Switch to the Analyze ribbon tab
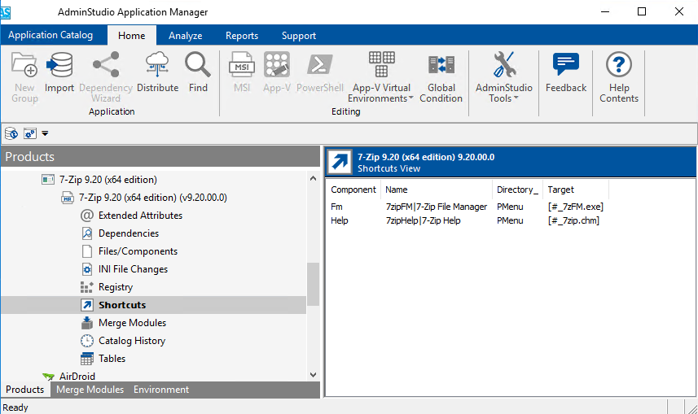Image resolution: width=698 pixels, height=414 pixels. (185, 36)
